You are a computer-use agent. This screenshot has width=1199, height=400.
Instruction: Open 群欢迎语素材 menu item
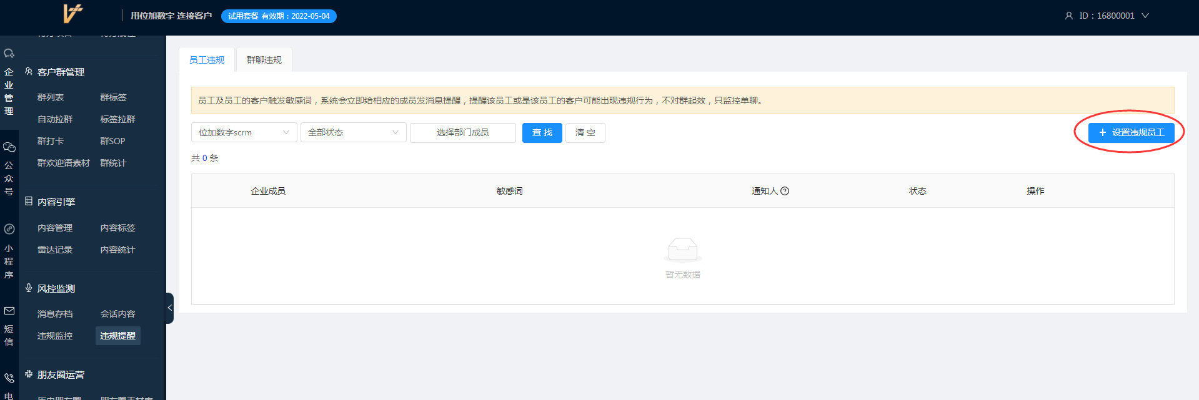point(64,163)
